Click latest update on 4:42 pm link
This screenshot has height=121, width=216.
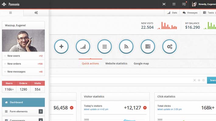coord(96,109)
